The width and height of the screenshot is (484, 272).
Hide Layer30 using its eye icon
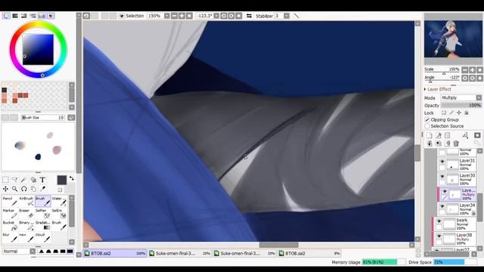442,176
